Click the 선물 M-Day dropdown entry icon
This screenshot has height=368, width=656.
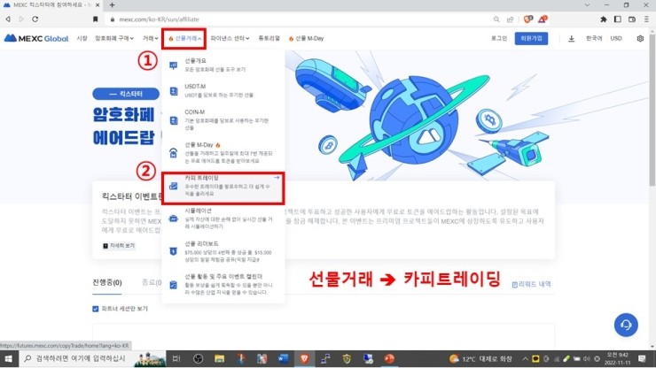173,153
